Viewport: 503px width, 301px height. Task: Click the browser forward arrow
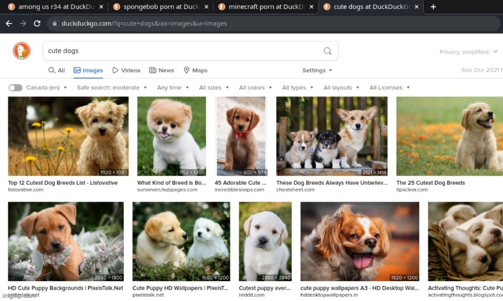[x=23, y=23]
